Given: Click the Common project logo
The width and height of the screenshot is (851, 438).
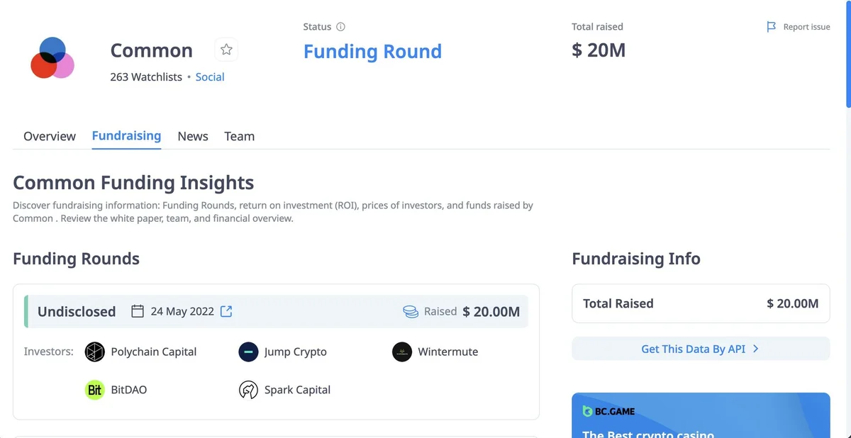Looking at the screenshot, I should coord(52,58).
